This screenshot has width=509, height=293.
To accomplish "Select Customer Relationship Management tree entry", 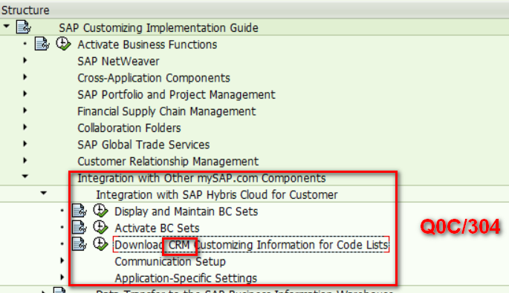I will [168, 161].
